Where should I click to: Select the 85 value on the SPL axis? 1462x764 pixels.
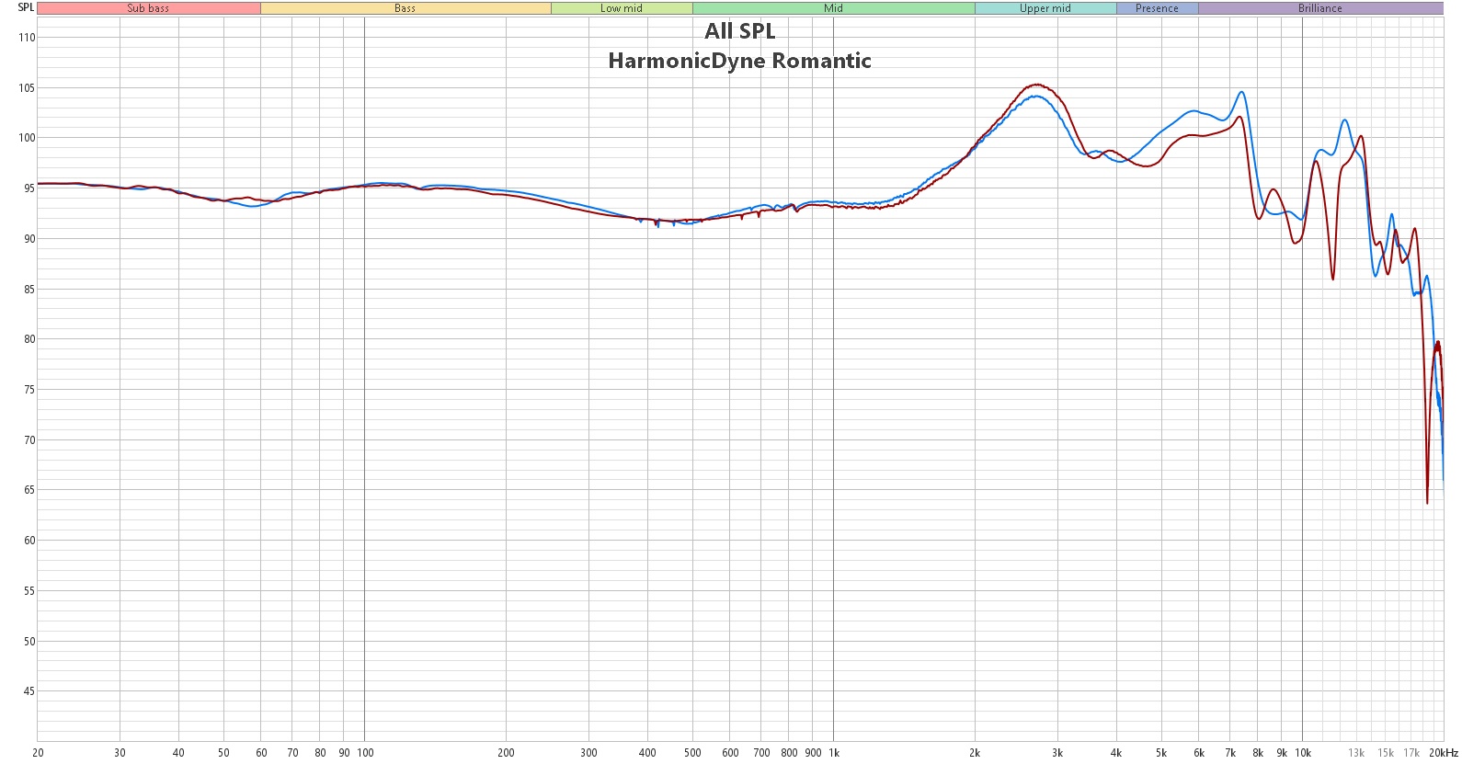pos(29,290)
